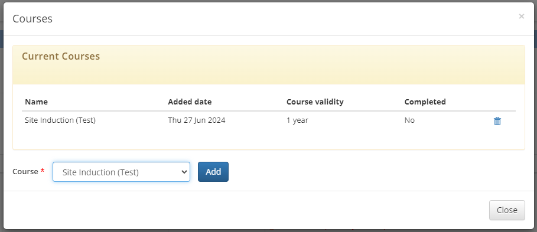Click the dimmed backdrop below the dialog
The height and width of the screenshot is (232, 537).
click(268, 231)
